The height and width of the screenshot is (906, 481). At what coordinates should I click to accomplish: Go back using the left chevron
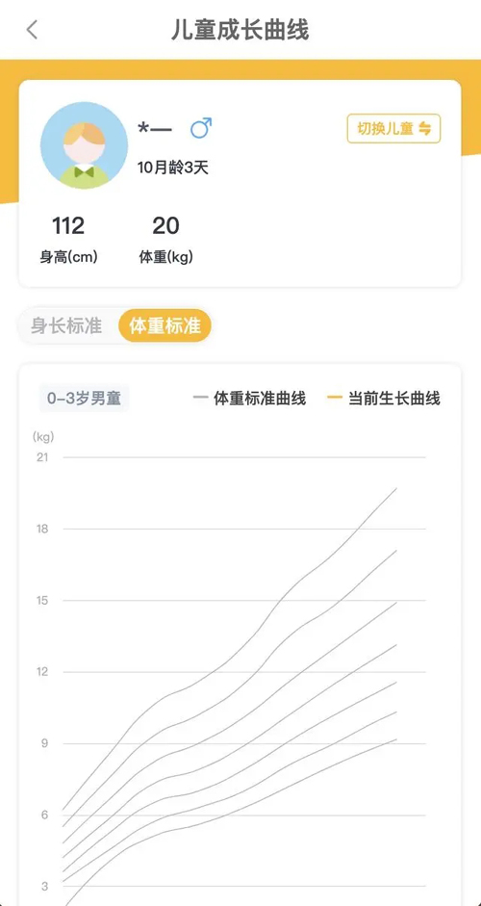(x=33, y=30)
